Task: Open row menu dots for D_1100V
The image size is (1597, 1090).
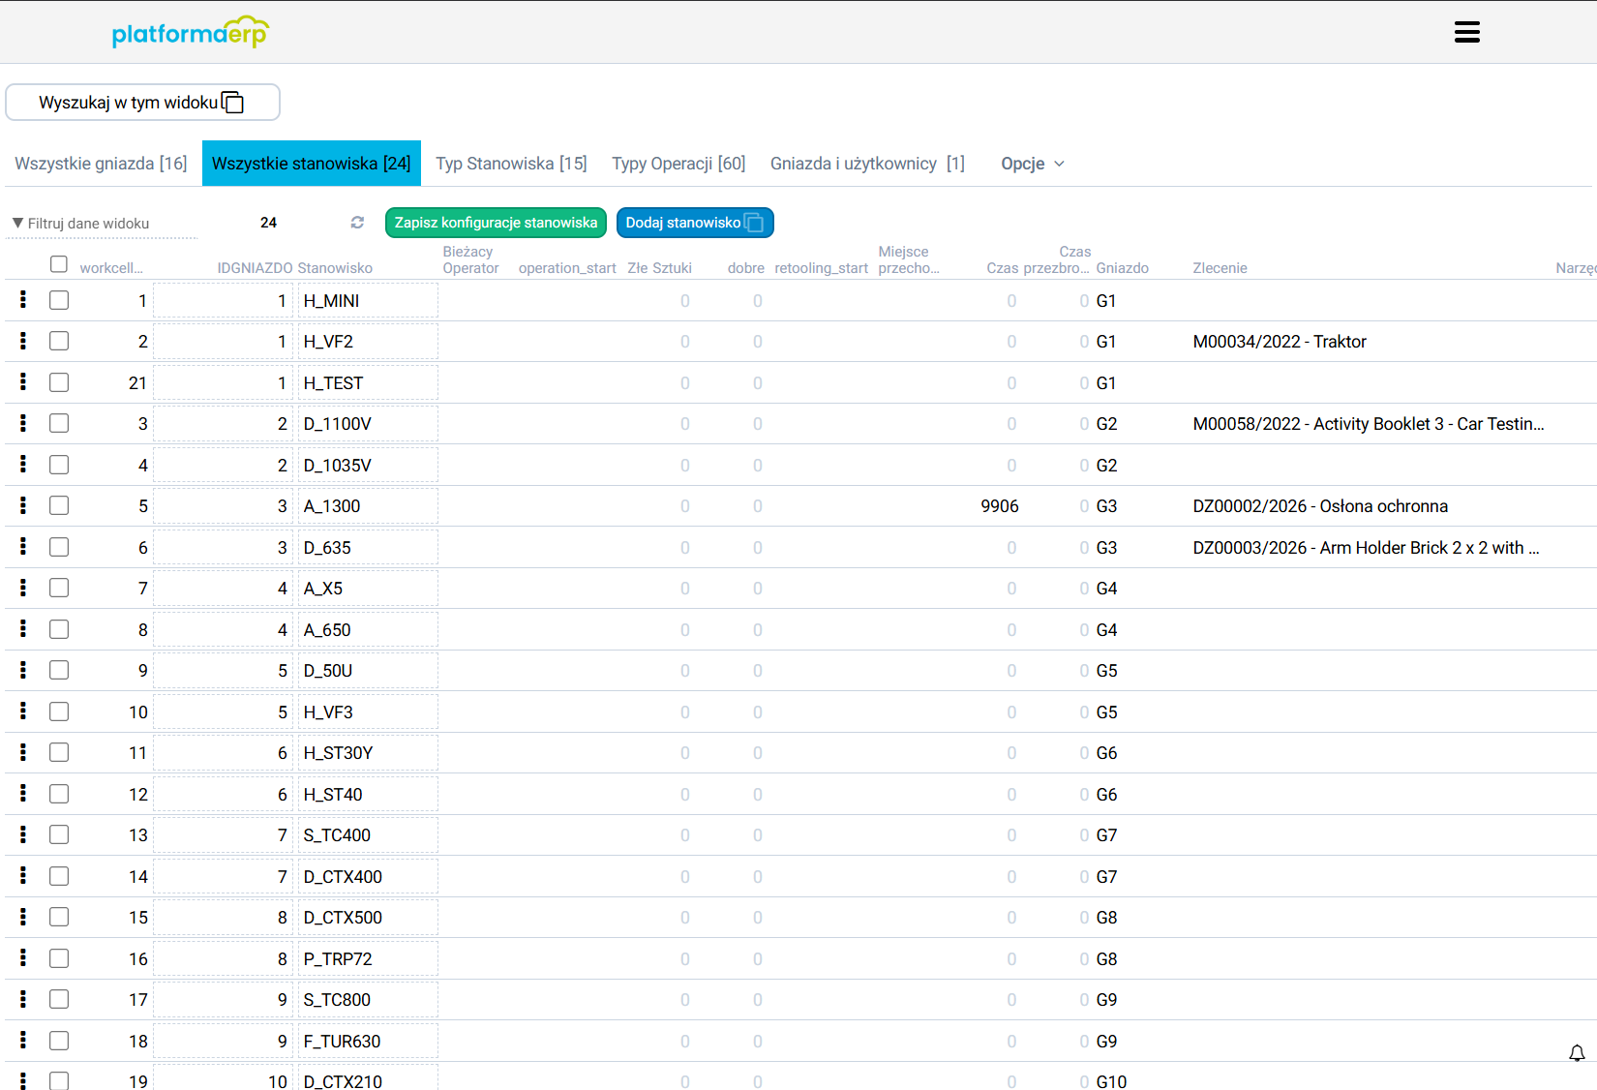Action: pos(23,423)
